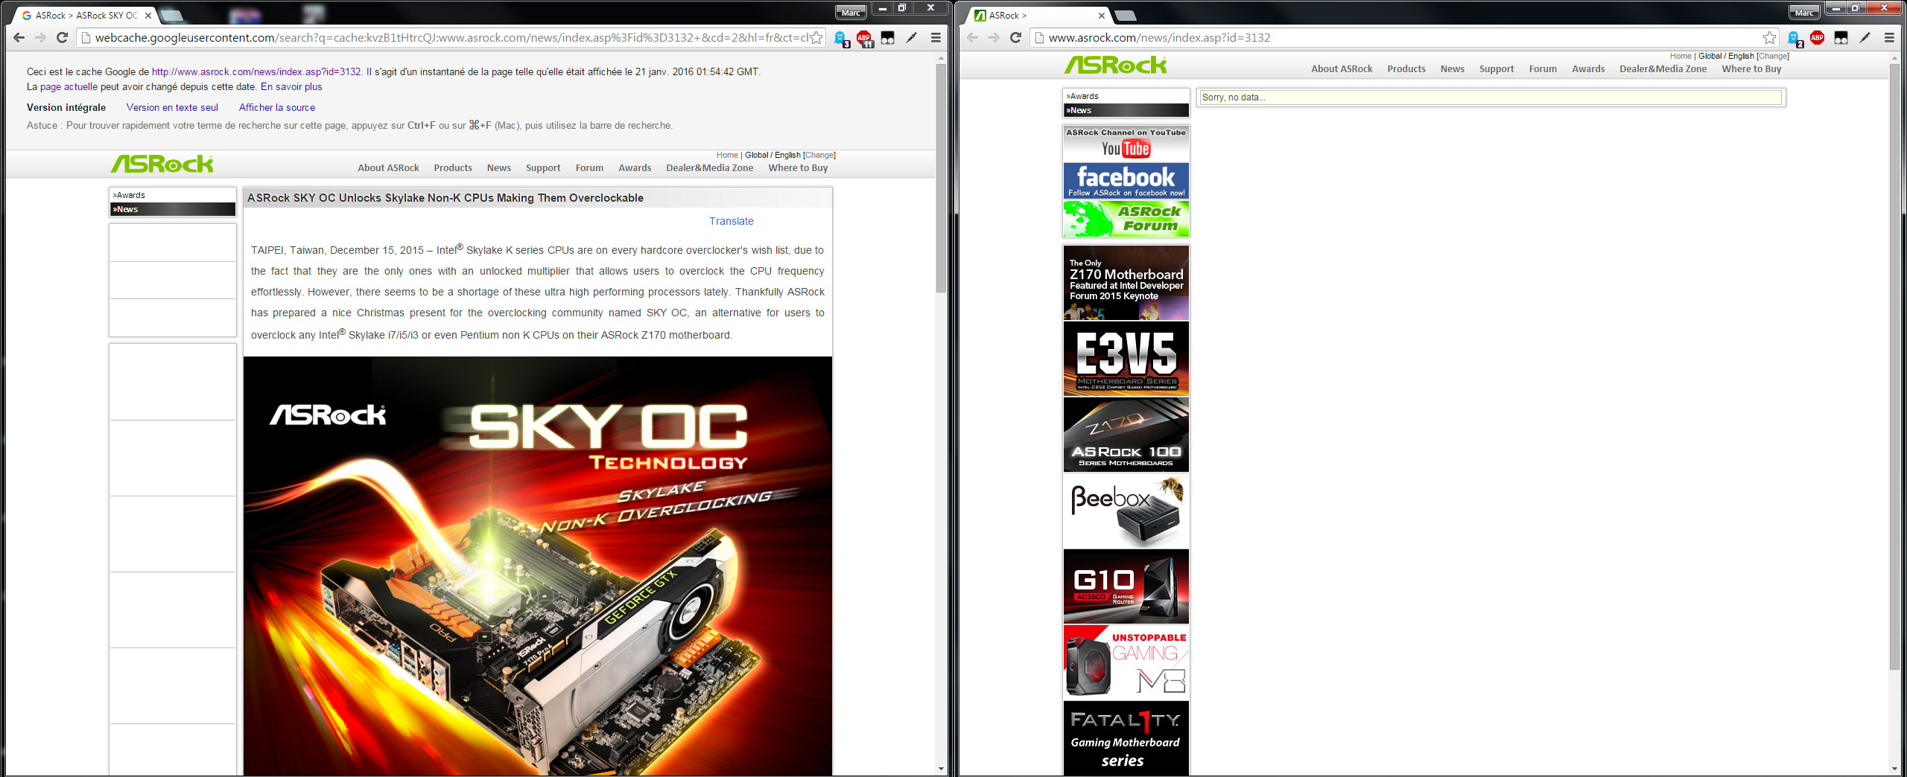Open the original asrock.com URL link in the cache notice
The height and width of the screenshot is (777, 1907).
(256, 71)
